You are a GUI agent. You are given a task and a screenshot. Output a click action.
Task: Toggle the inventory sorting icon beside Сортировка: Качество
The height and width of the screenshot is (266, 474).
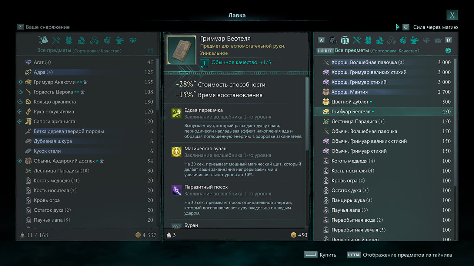pyautogui.click(x=151, y=51)
